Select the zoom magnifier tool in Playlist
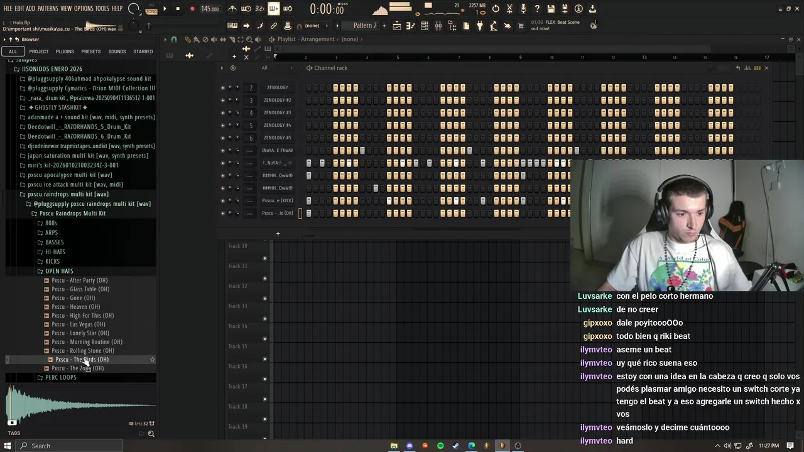 click(x=249, y=40)
